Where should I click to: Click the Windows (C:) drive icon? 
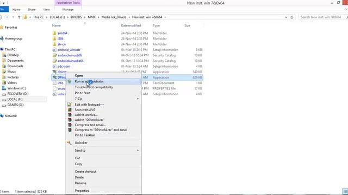[x=4, y=88]
